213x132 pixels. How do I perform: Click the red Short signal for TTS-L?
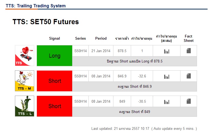tap(55, 106)
